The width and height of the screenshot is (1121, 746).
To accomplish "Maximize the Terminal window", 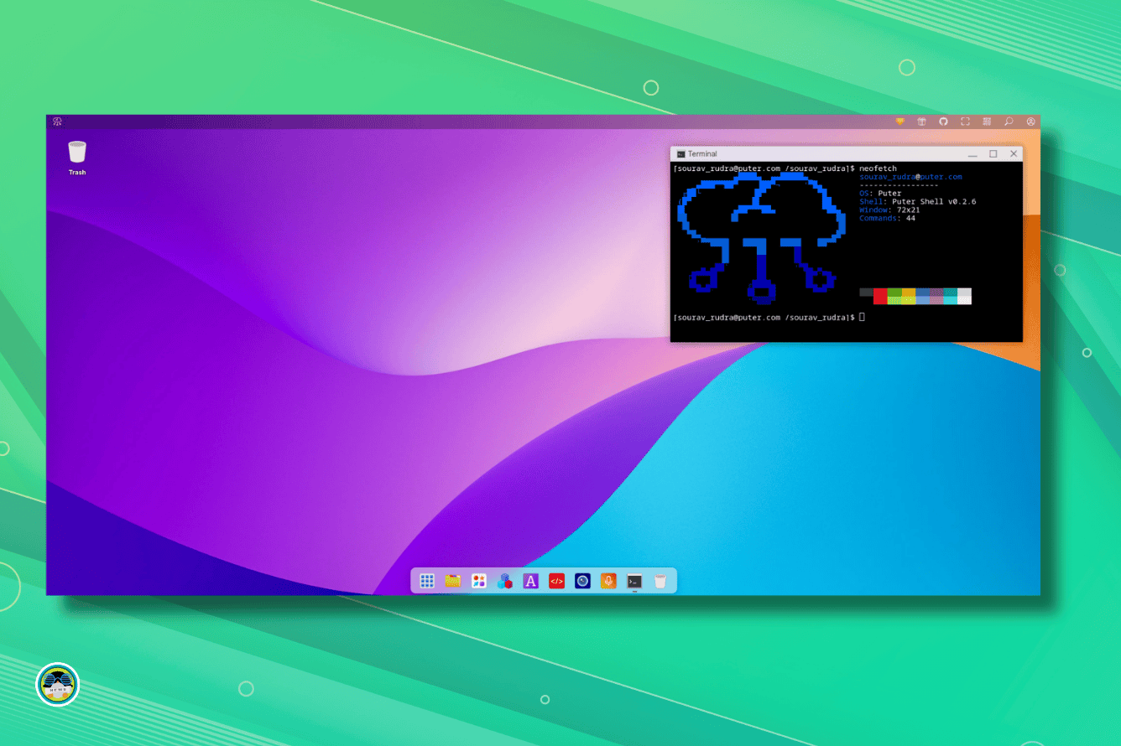I will (x=993, y=154).
